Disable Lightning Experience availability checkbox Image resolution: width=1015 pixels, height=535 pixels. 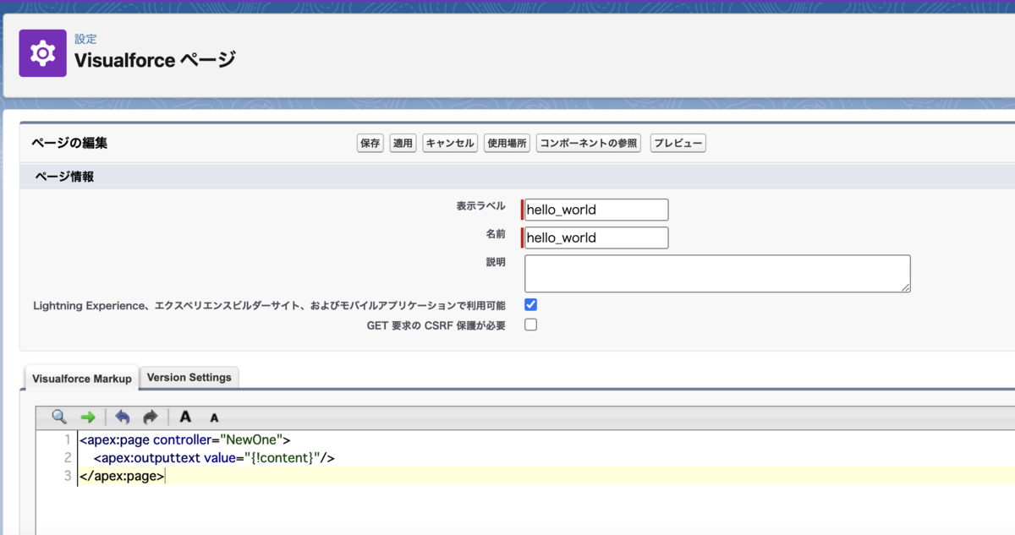tap(531, 305)
